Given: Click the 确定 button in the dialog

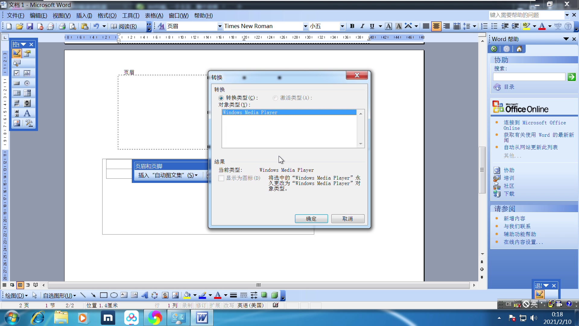Looking at the screenshot, I should [x=311, y=219].
